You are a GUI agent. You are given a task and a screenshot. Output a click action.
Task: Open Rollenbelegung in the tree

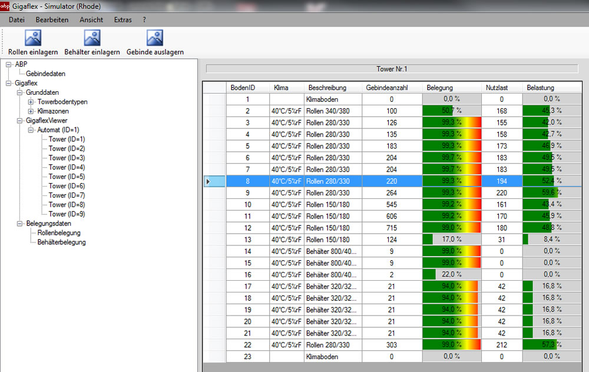[x=59, y=233]
